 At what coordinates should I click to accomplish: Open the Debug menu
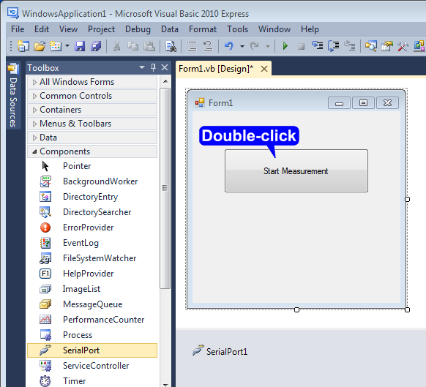click(138, 29)
